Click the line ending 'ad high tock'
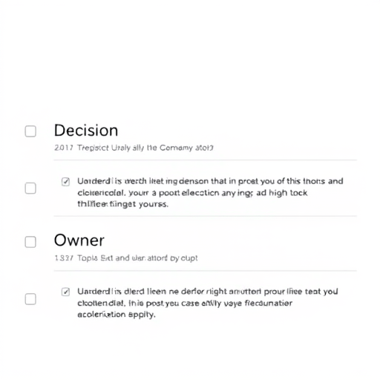The image size is (380, 380). (x=192, y=193)
